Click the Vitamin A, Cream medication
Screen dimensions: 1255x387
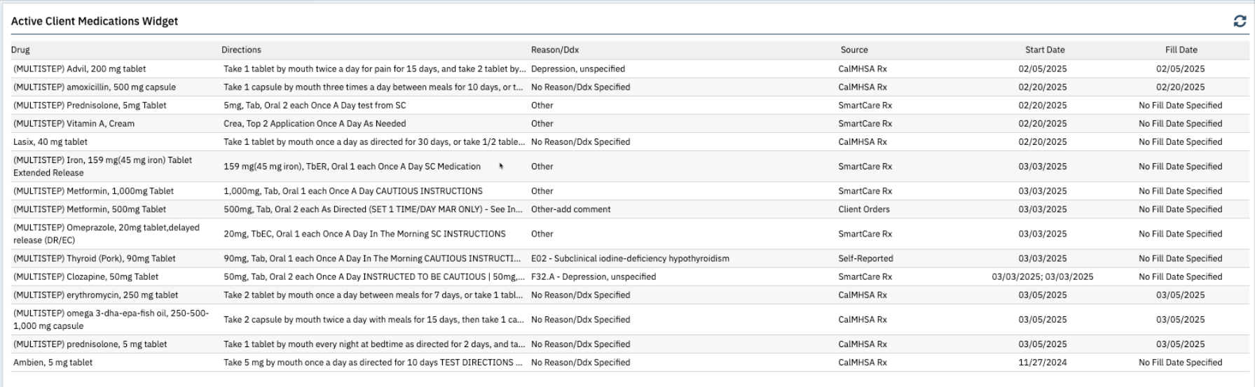pyautogui.click(x=74, y=123)
